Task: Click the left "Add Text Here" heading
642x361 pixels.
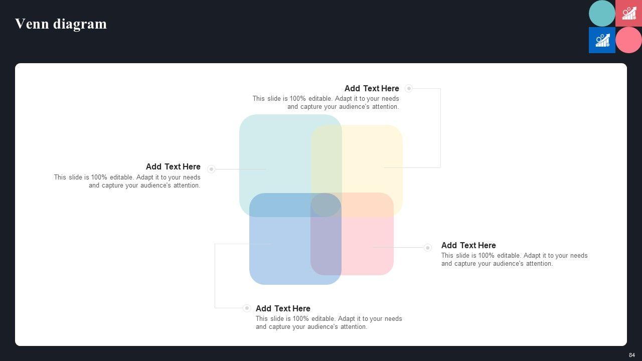Action: (x=173, y=167)
